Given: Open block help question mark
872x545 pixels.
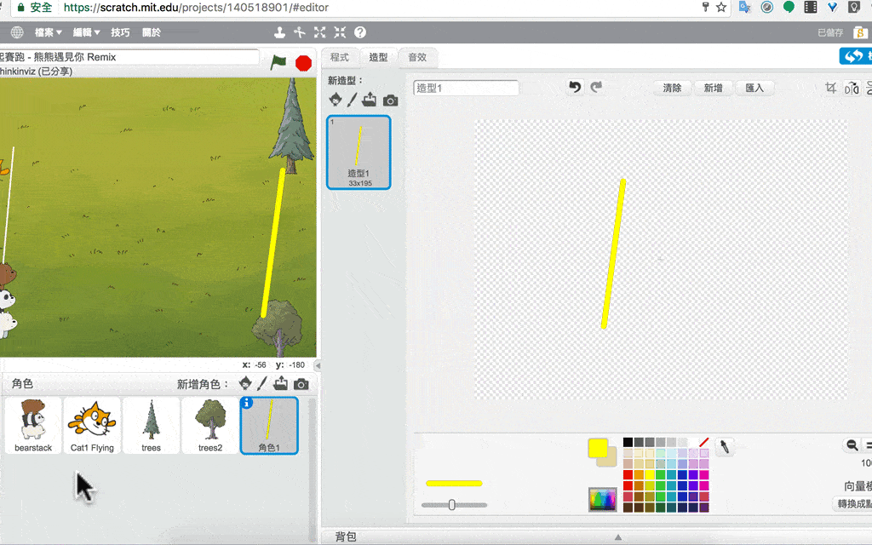Looking at the screenshot, I should pos(360,32).
